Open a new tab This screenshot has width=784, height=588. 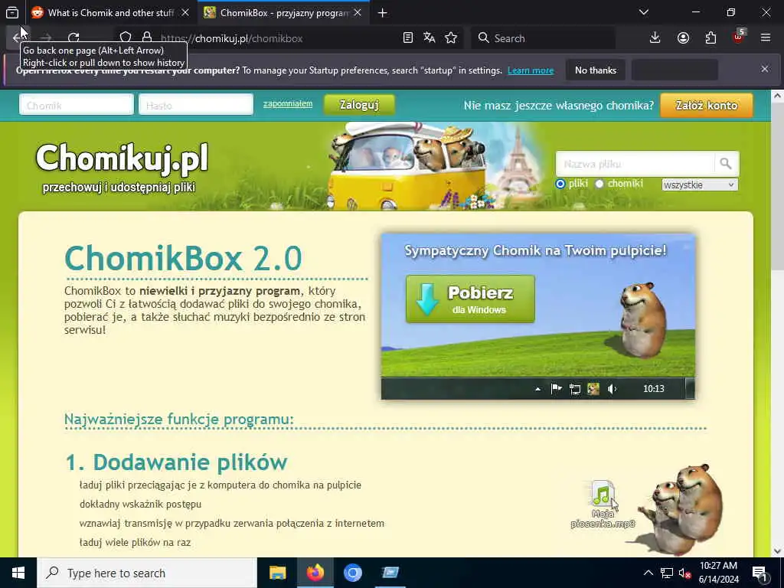point(383,13)
